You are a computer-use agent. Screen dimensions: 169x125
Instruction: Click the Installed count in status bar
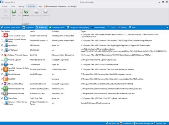click(x=112, y=123)
